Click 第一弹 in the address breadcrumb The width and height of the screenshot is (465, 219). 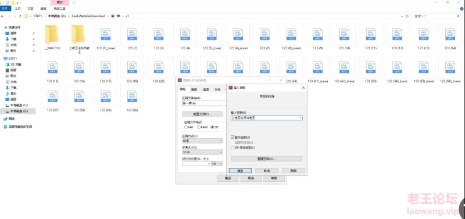pyautogui.click(x=115, y=16)
